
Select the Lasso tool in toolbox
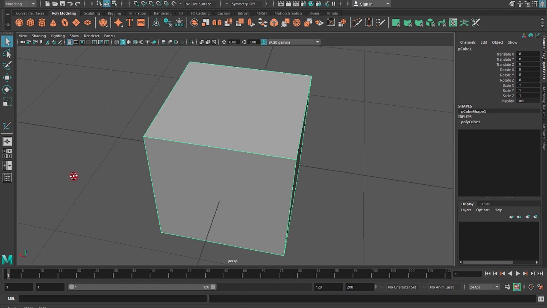tap(7, 53)
